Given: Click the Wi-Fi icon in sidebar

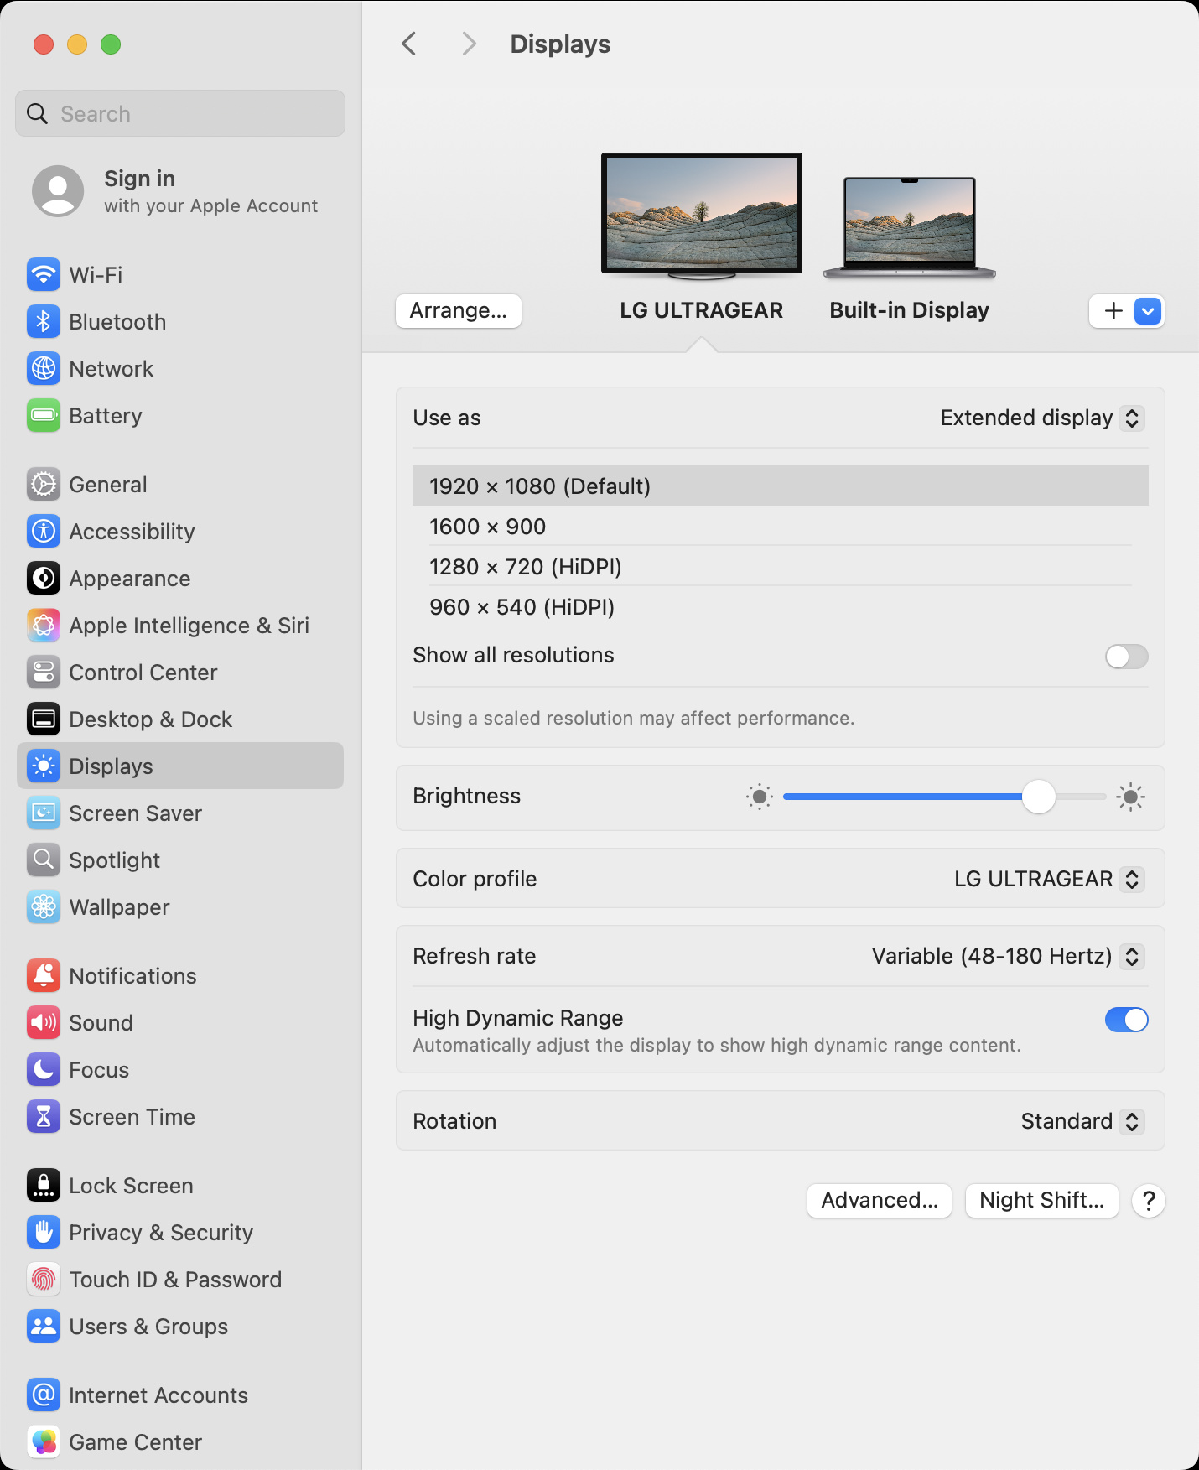Looking at the screenshot, I should [44, 274].
